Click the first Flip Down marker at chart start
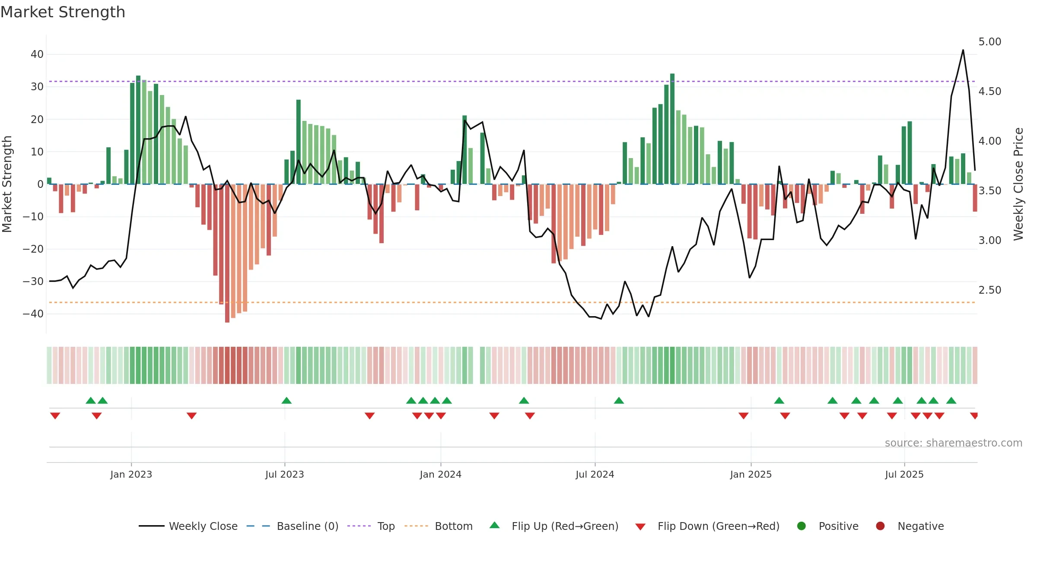 55,416
